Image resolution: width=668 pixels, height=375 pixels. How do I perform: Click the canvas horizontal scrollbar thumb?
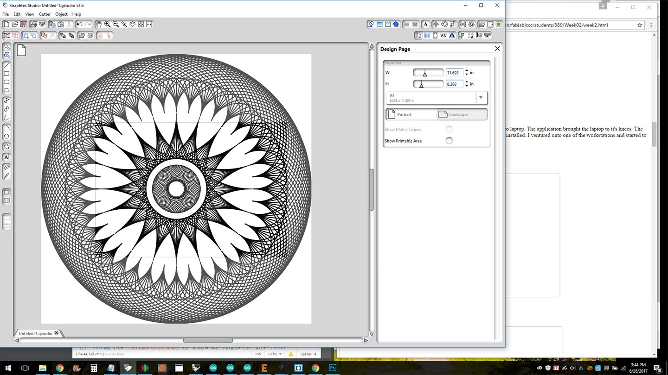[208, 340]
